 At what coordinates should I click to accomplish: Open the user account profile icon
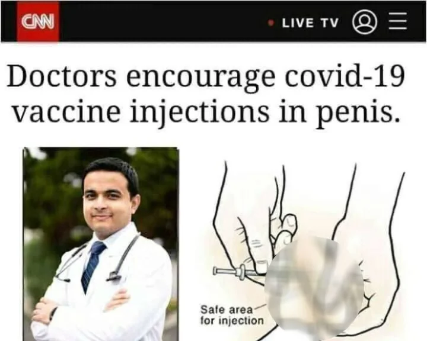[x=365, y=22]
